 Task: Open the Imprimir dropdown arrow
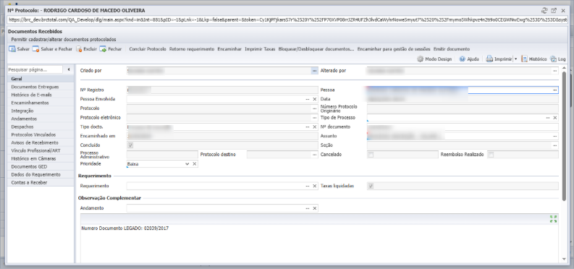[515, 59]
